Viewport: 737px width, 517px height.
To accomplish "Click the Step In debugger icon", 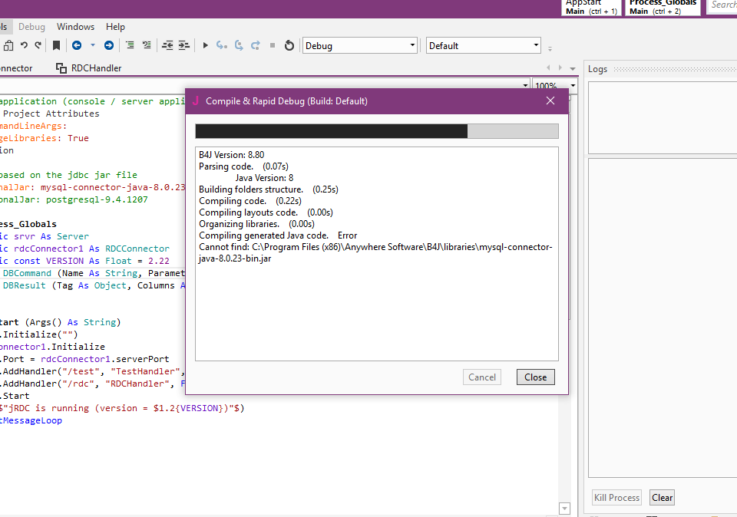I will coord(222,45).
